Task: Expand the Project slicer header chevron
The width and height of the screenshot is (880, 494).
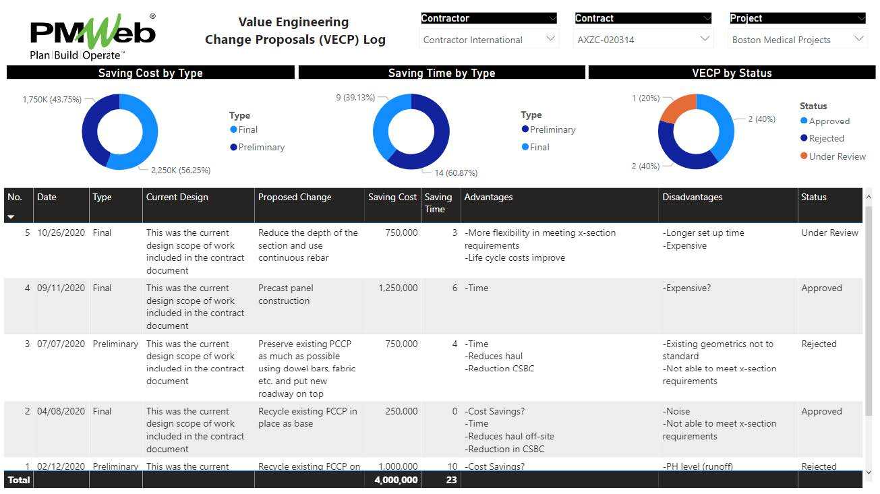Action: click(x=861, y=18)
